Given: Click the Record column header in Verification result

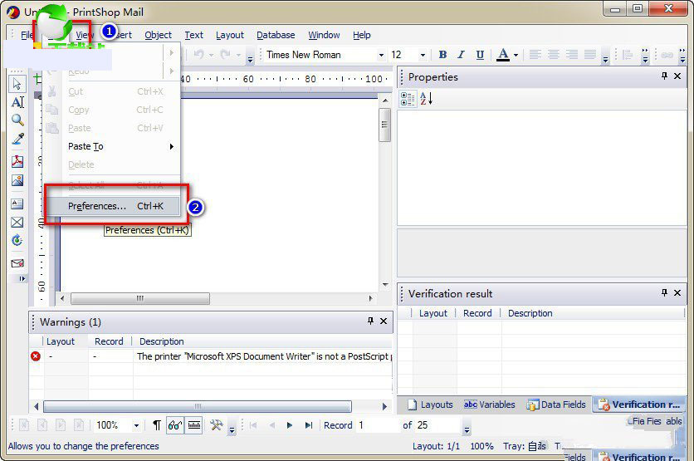Looking at the screenshot, I should pyautogui.click(x=477, y=313).
